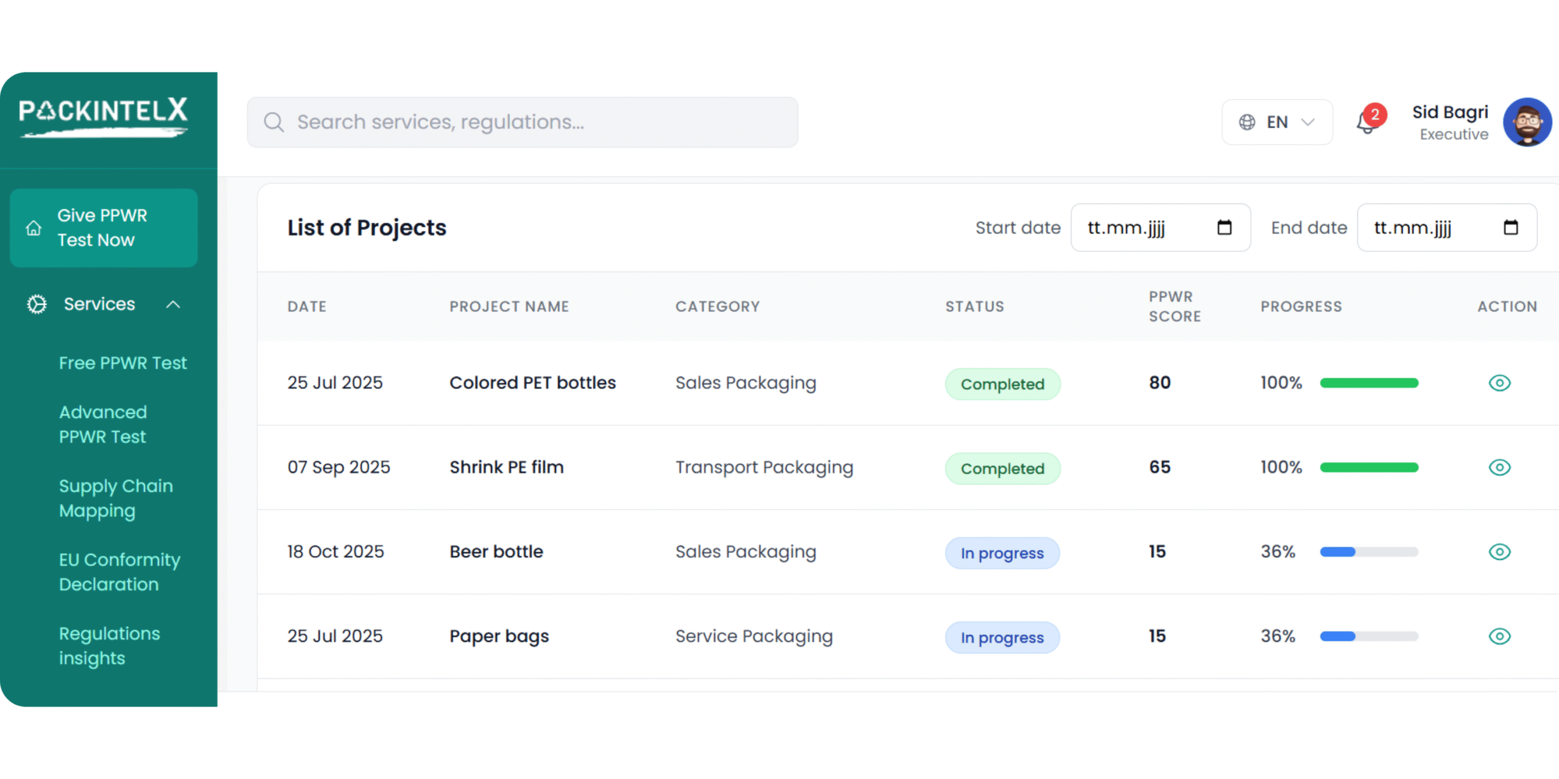
Task: Click the PPWR score 65
Action: [1160, 467]
